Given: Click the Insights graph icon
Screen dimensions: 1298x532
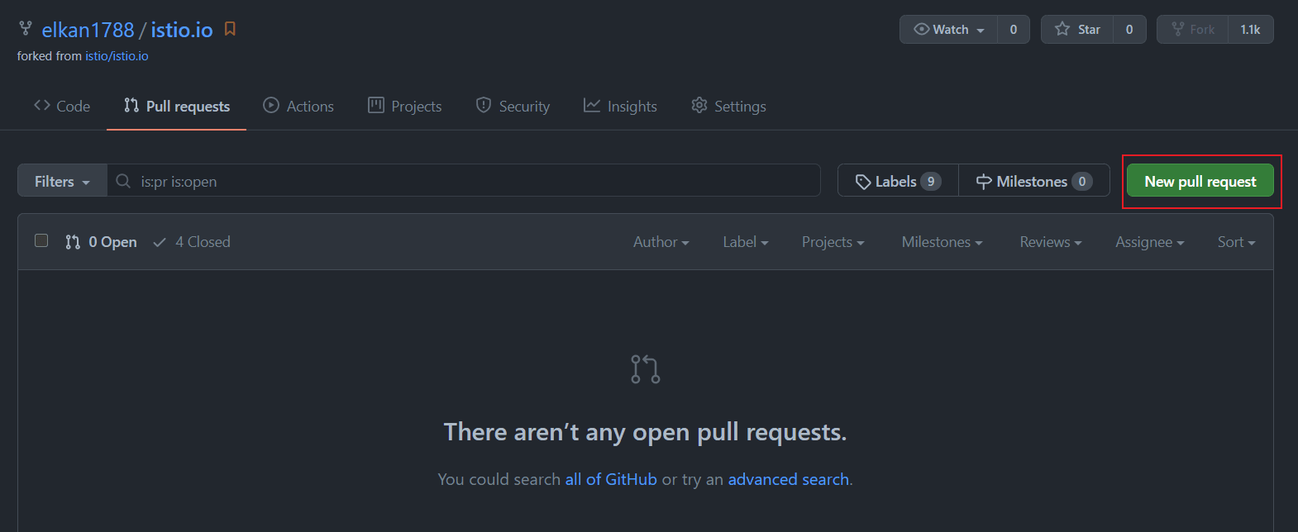Looking at the screenshot, I should coord(592,105).
